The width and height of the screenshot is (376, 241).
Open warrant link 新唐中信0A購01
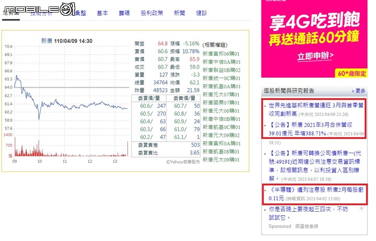(221, 62)
